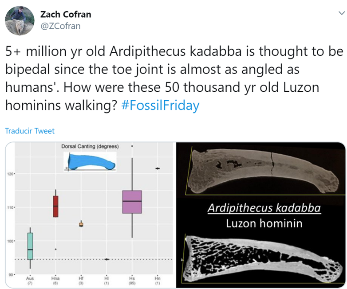Screen dimensions: 347x289
Task: Click the small orange Hf box
Action: 81,224
